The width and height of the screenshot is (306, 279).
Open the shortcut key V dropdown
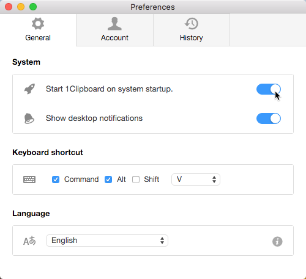pos(196,179)
